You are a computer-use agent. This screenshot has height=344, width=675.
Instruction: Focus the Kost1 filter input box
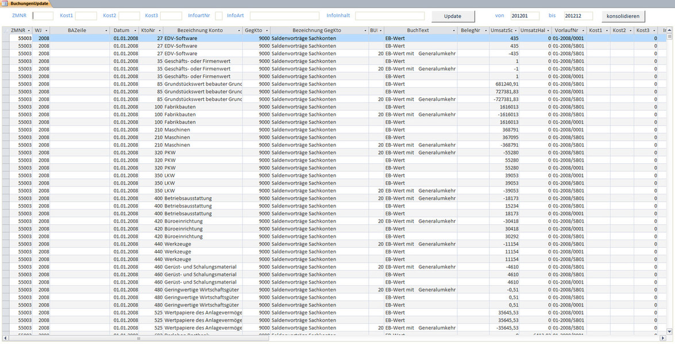tap(86, 16)
